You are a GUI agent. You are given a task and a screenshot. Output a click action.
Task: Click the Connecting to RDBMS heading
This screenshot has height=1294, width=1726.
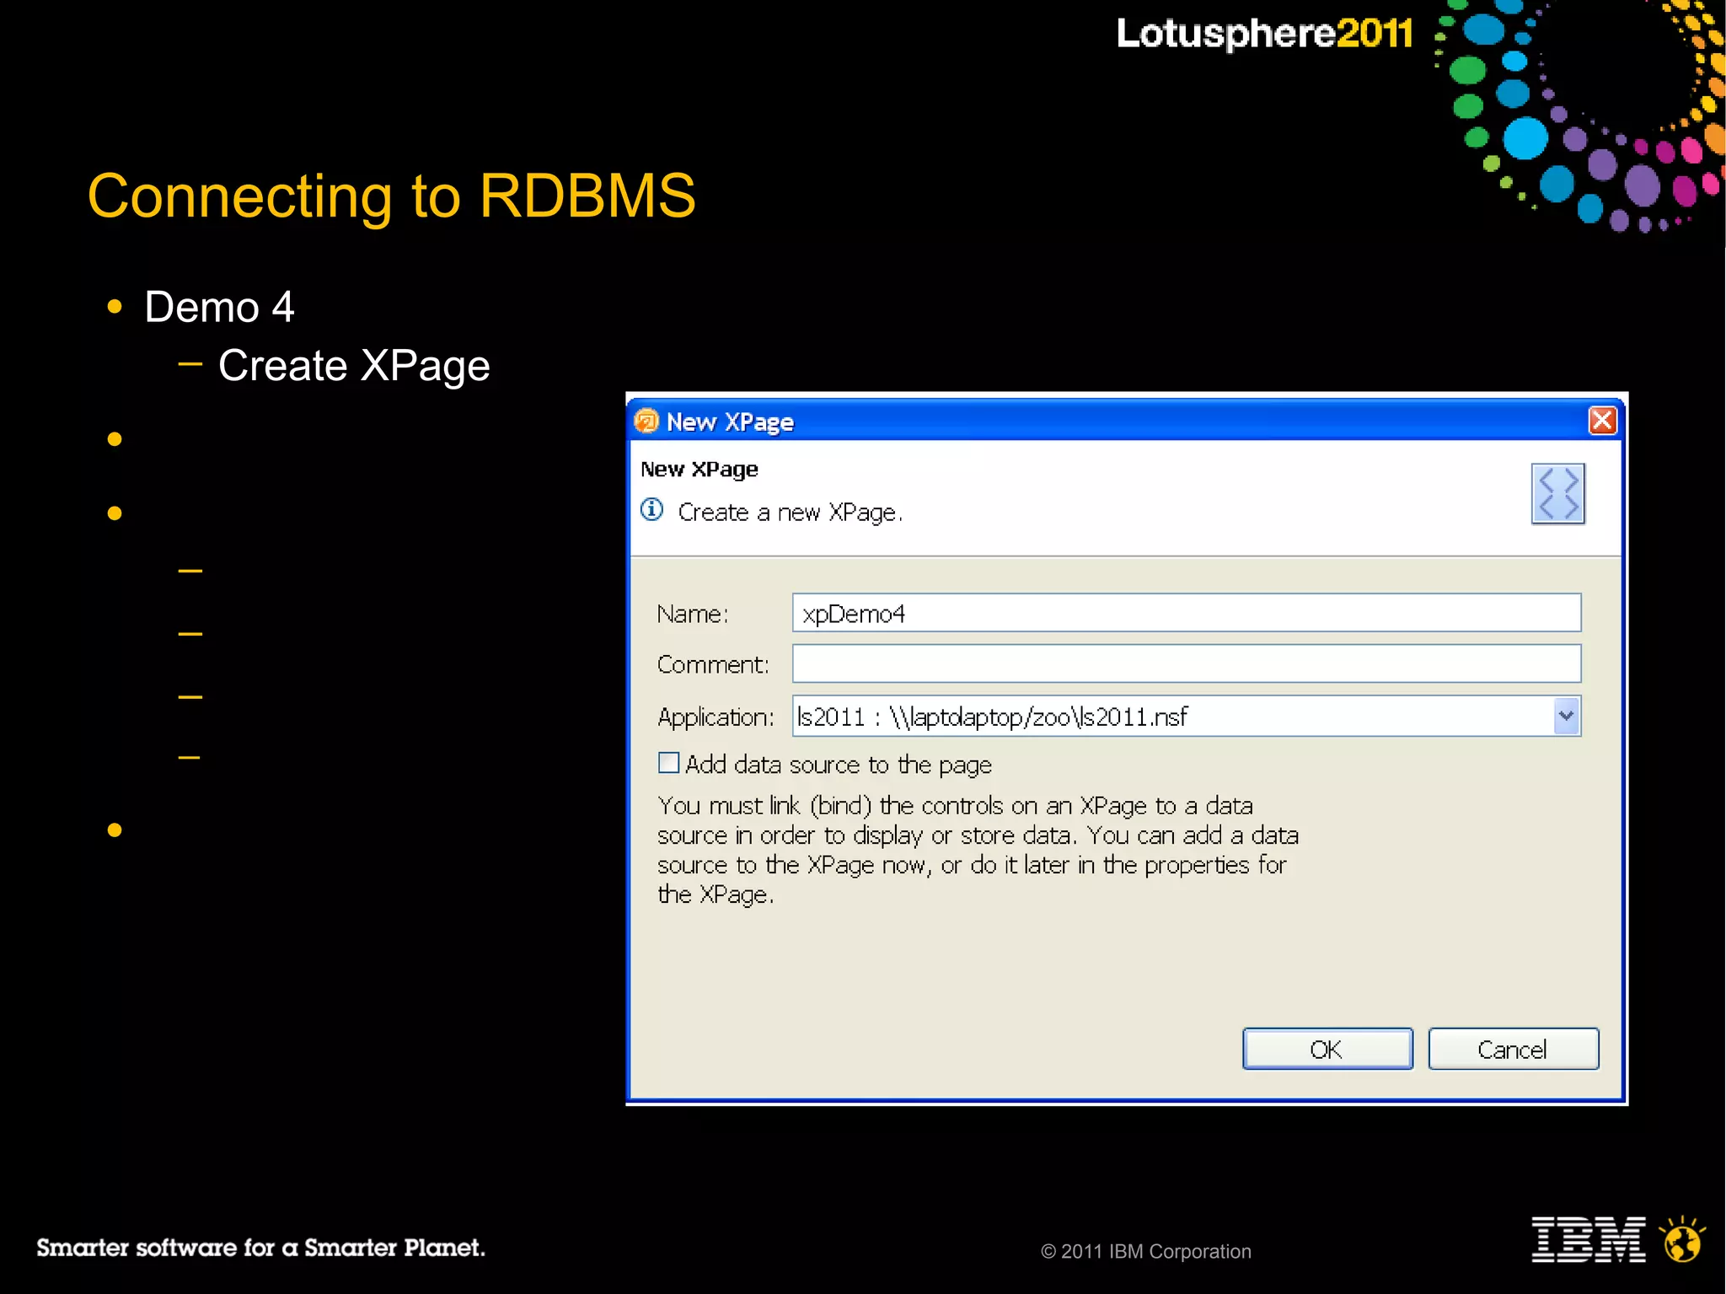[392, 196]
